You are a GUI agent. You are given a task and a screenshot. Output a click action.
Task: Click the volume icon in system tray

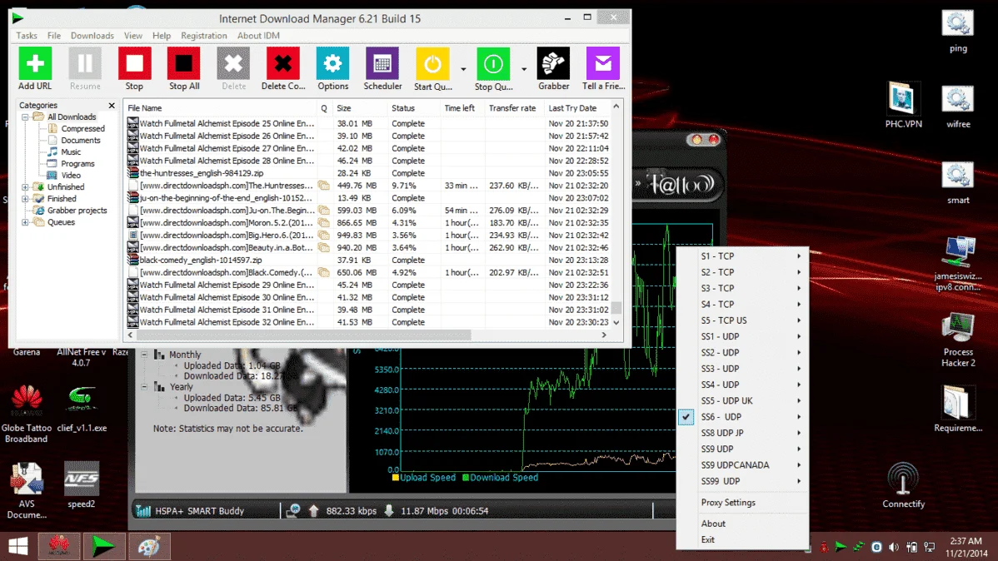[x=894, y=547]
